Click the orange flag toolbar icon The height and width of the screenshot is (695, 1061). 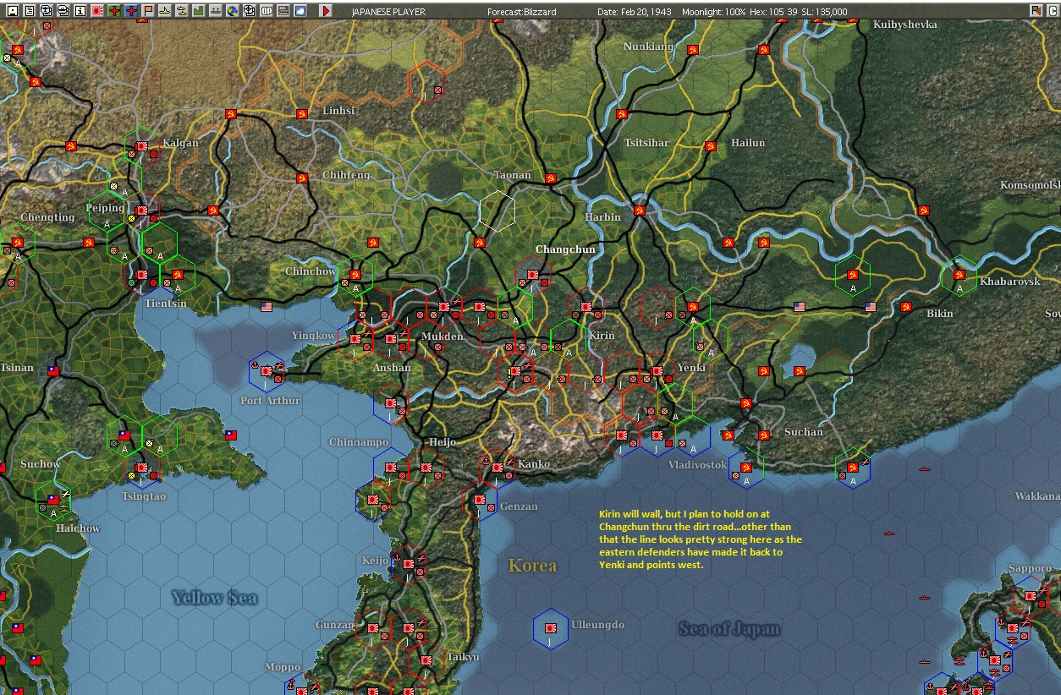pos(147,11)
